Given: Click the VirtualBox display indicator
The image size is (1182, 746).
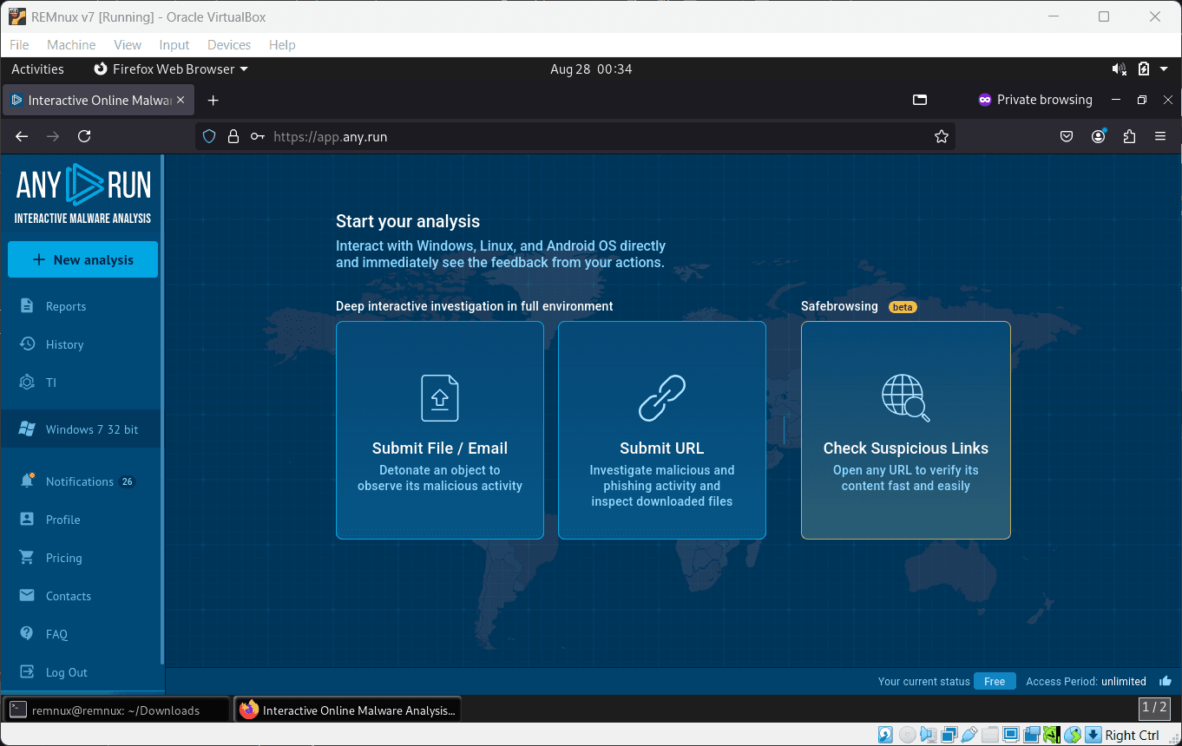Looking at the screenshot, I should (1011, 735).
